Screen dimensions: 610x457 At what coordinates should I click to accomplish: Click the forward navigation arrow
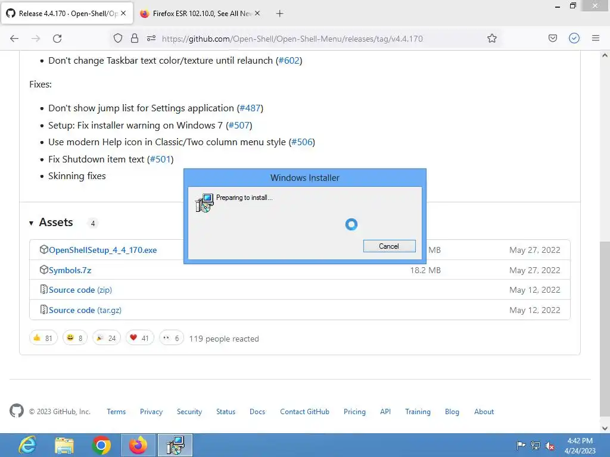36,39
